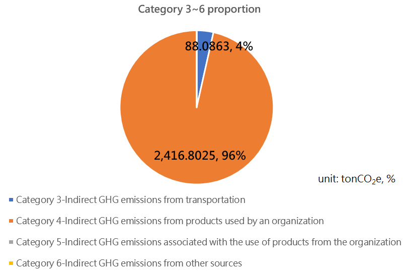The height and width of the screenshot is (274, 405).
Task: Click the word transportation in the legend
Action: 215,200
